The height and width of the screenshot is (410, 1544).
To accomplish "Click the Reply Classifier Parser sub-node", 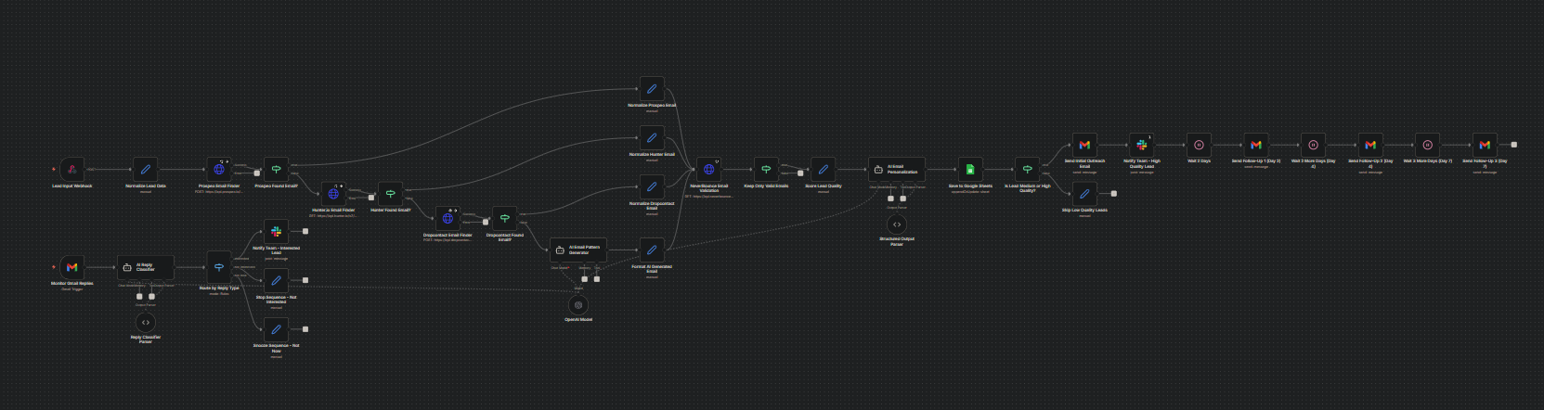I will (146, 322).
